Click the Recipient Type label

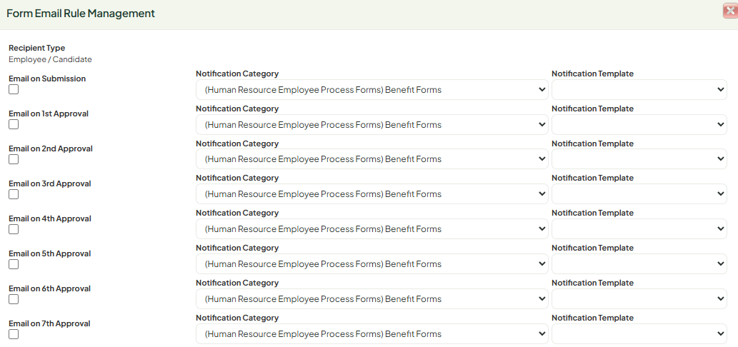click(x=36, y=48)
